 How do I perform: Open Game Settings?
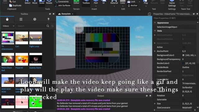(172, 3)
